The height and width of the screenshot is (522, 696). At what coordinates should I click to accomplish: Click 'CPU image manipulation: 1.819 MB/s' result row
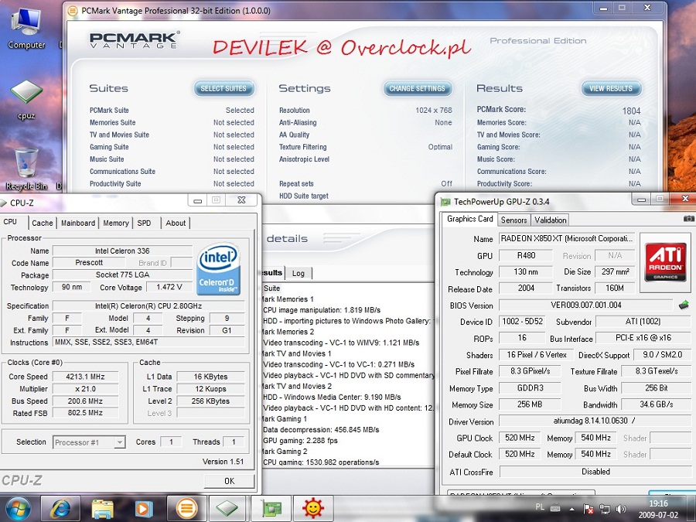click(x=322, y=310)
